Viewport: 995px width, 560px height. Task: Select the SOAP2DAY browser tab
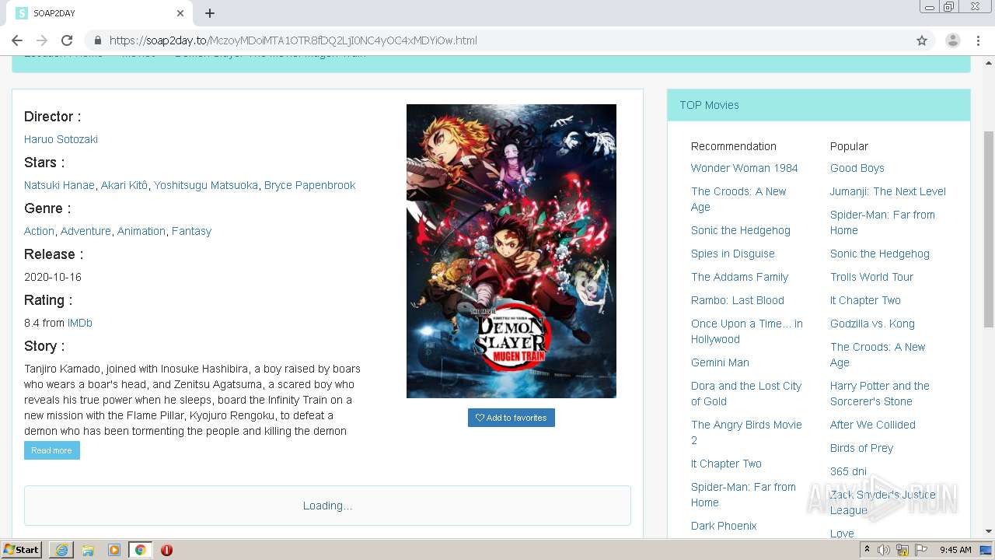(x=99, y=13)
